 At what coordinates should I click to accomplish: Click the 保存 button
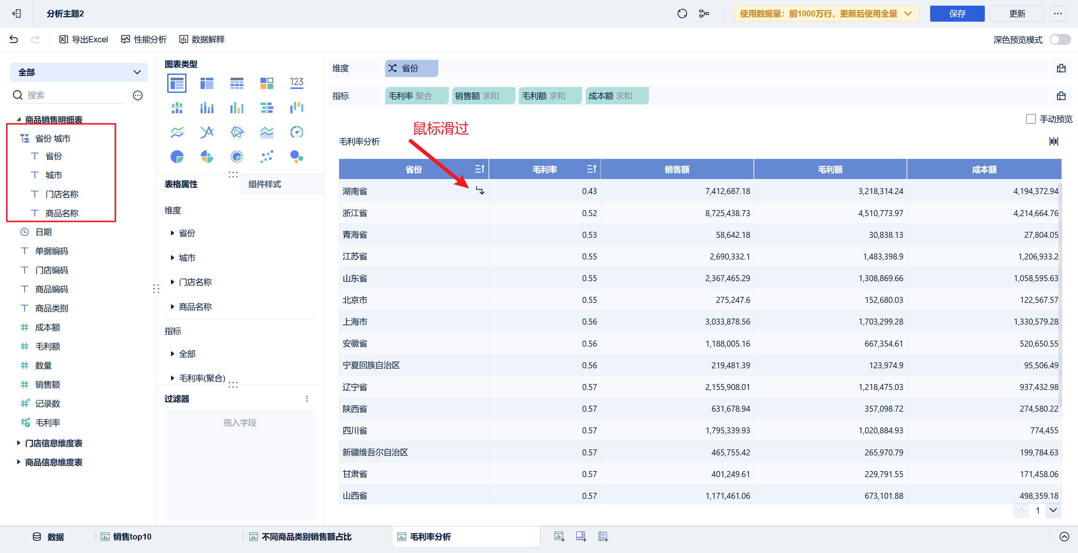click(x=957, y=14)
